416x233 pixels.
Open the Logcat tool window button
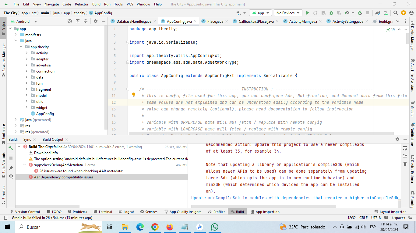coord(126,212)
